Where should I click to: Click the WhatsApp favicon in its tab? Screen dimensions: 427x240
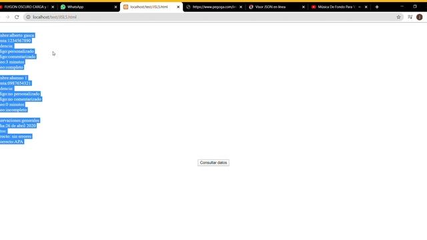[63, 7]
